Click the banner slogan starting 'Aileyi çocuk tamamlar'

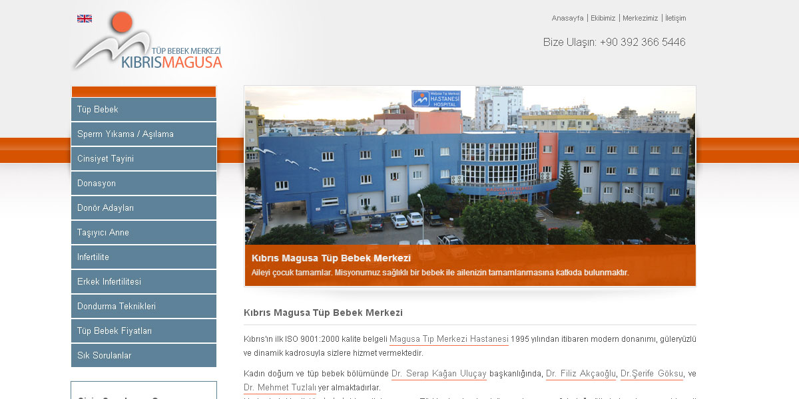point(440,273)
